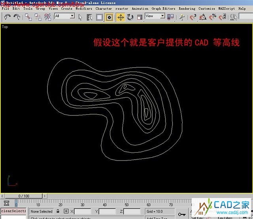Click the 0 / 100 time slider

click(x=24, y=196)
